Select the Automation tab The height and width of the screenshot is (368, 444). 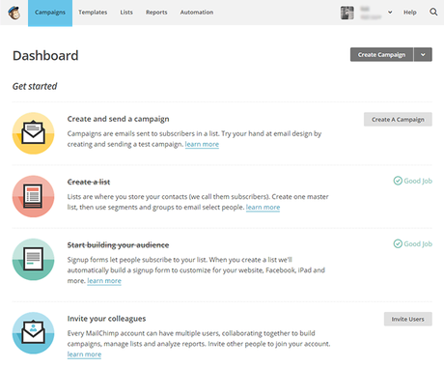197,13
